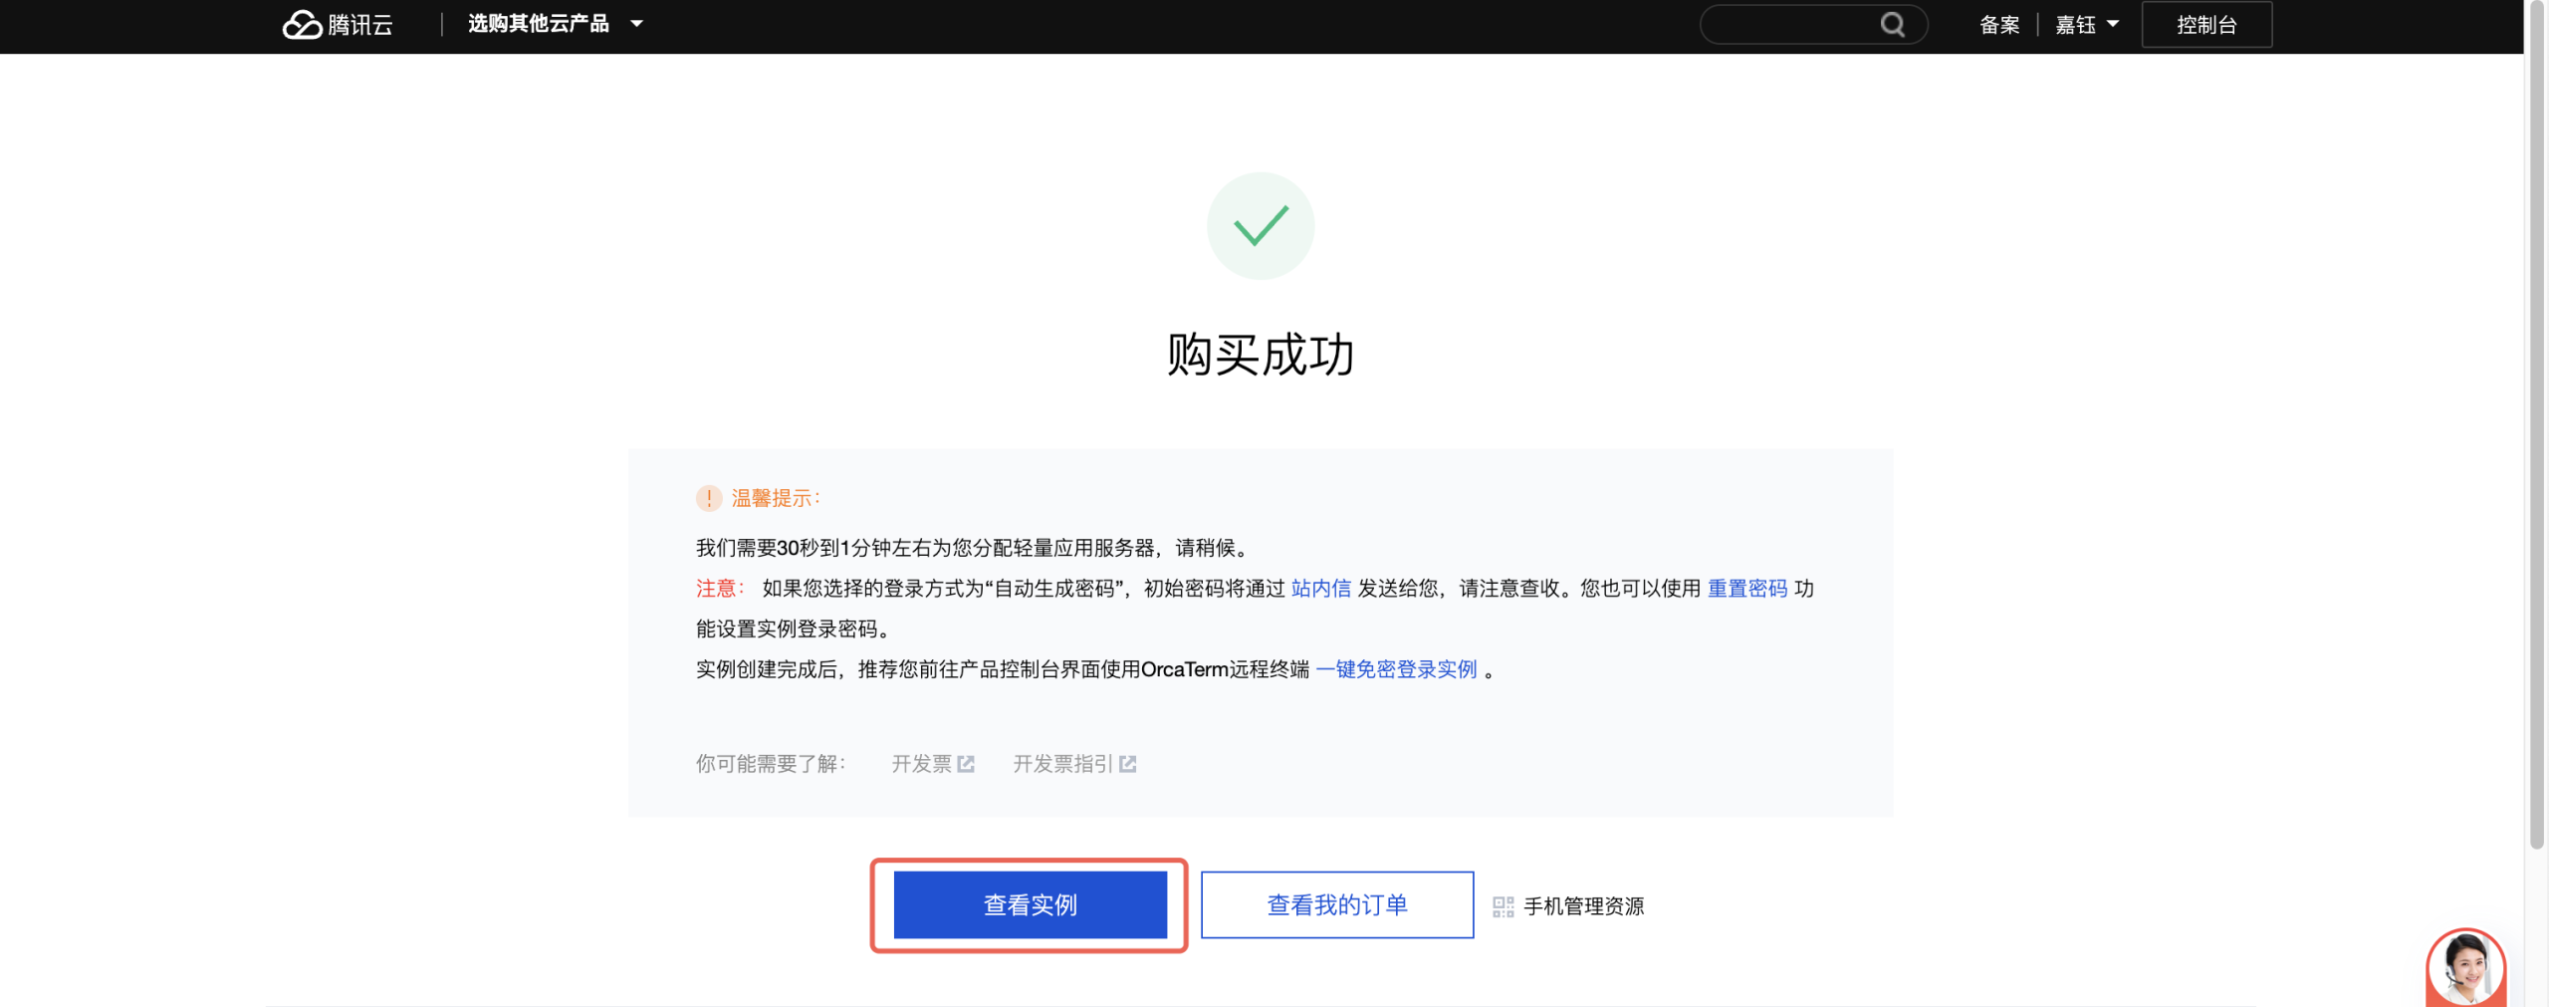The image size is (2549, 1007).
Task: Click the 查看实例 button
Action: (1030, 904)
